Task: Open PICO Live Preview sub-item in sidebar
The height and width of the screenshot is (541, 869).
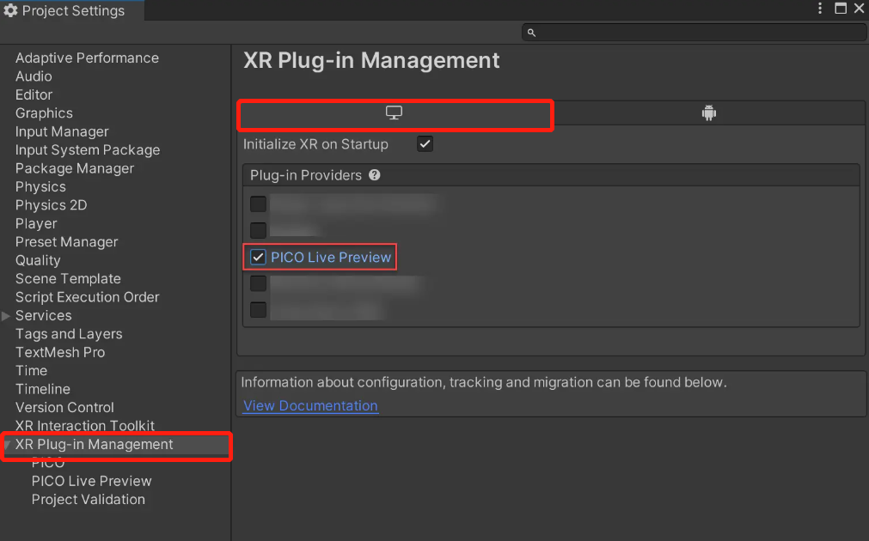Action: click(x=91, y=481)
